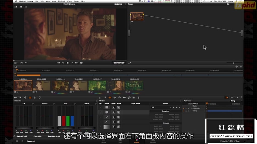The width and height of the screenshot is (257, 144).
Task: Open the VIG presets dropdown
Action: pos(161,107)
